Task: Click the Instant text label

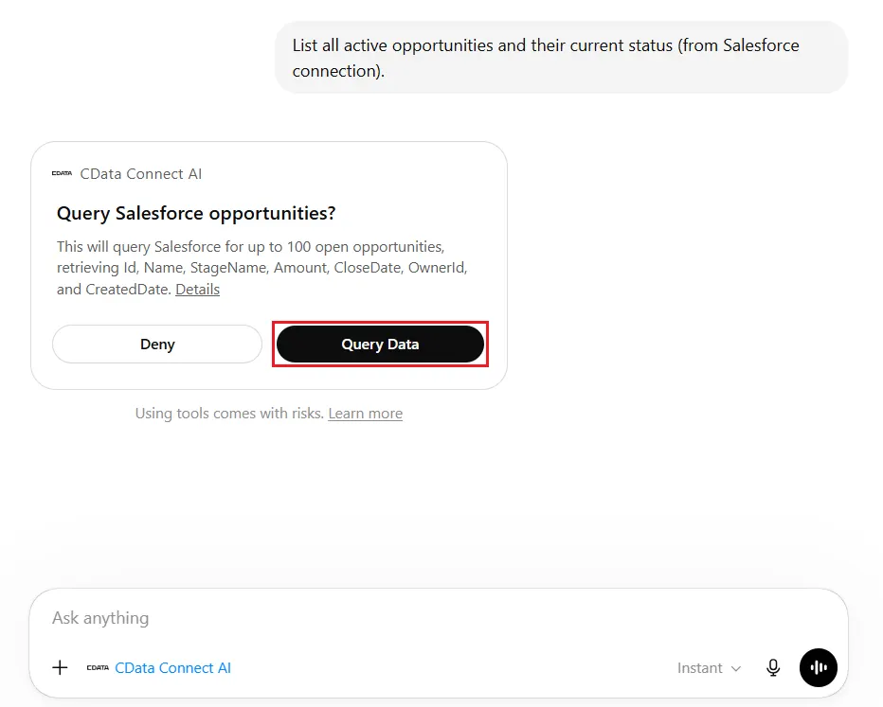Action: click(699, 667)
